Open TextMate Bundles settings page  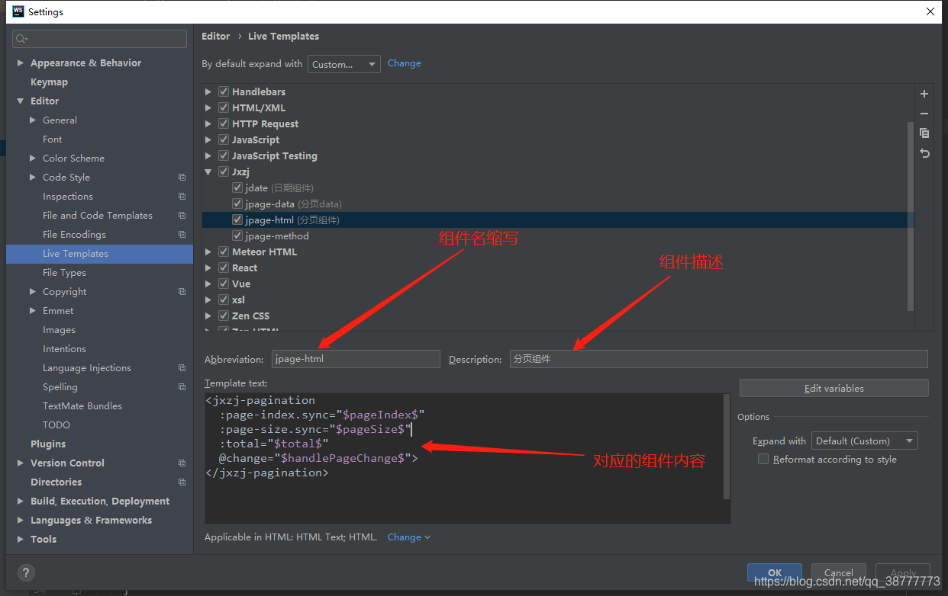click(82, 406)
